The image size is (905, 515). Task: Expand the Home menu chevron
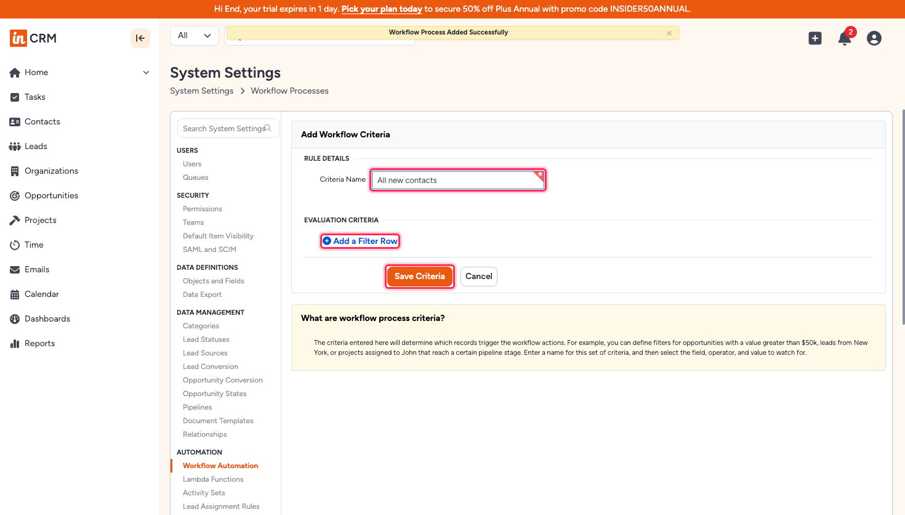point(146,73)
